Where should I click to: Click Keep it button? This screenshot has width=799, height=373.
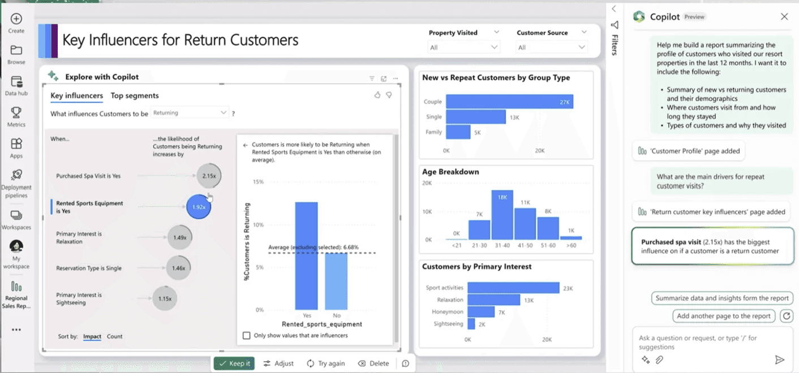234,363
